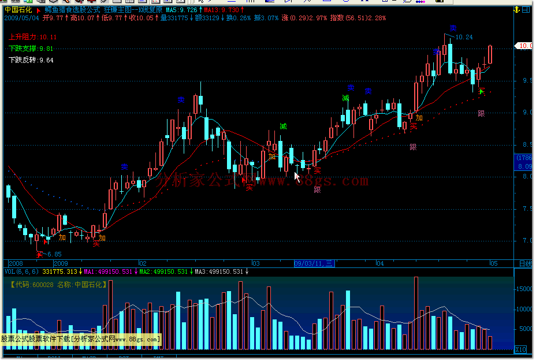The image size is (536, 361).
Task: Click the 上升阻力:10.11 resistance label
Action: (x=32, y=37)
